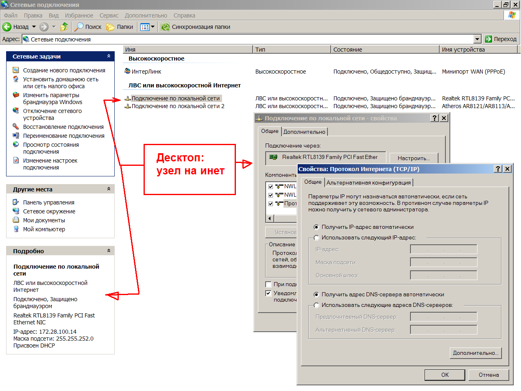Open the Сервис menu
Image resolution: width=521 pixels, height=391 pixels.
(x=109, y=15)
